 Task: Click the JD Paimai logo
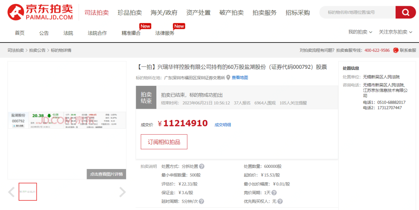coord(40,12)
